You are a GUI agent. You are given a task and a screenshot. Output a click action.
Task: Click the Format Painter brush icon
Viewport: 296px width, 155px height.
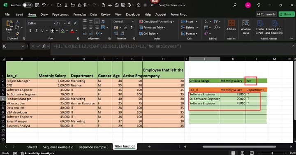pos(17,33)
